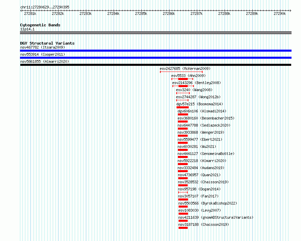Open the esv2143296 (Bentley2008) variant label

coord(196,83)
